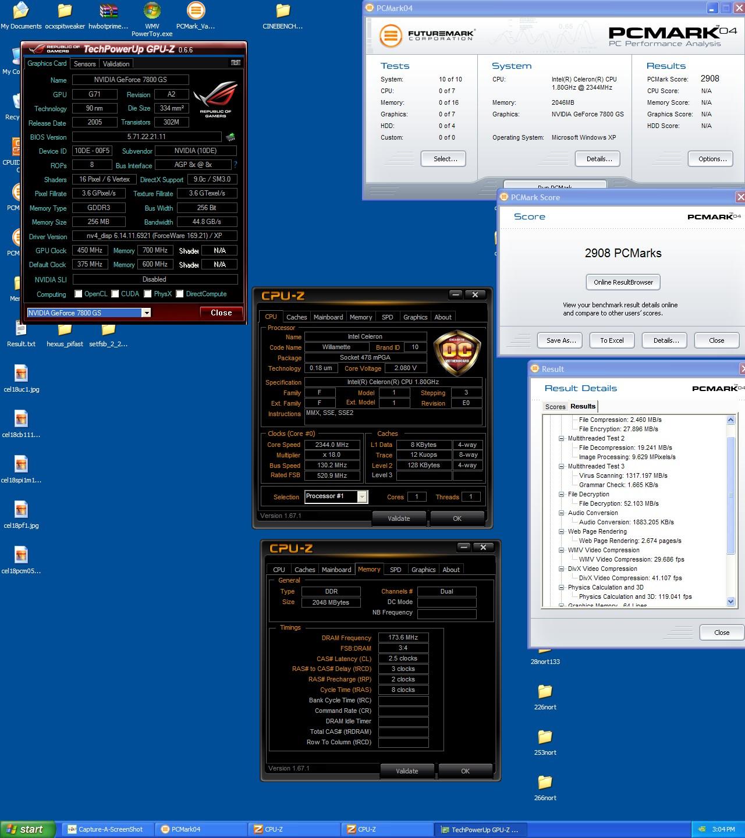Switch to TechPowerUp GPU-Z taskbar item
The image size is (745, 838).
481,829
